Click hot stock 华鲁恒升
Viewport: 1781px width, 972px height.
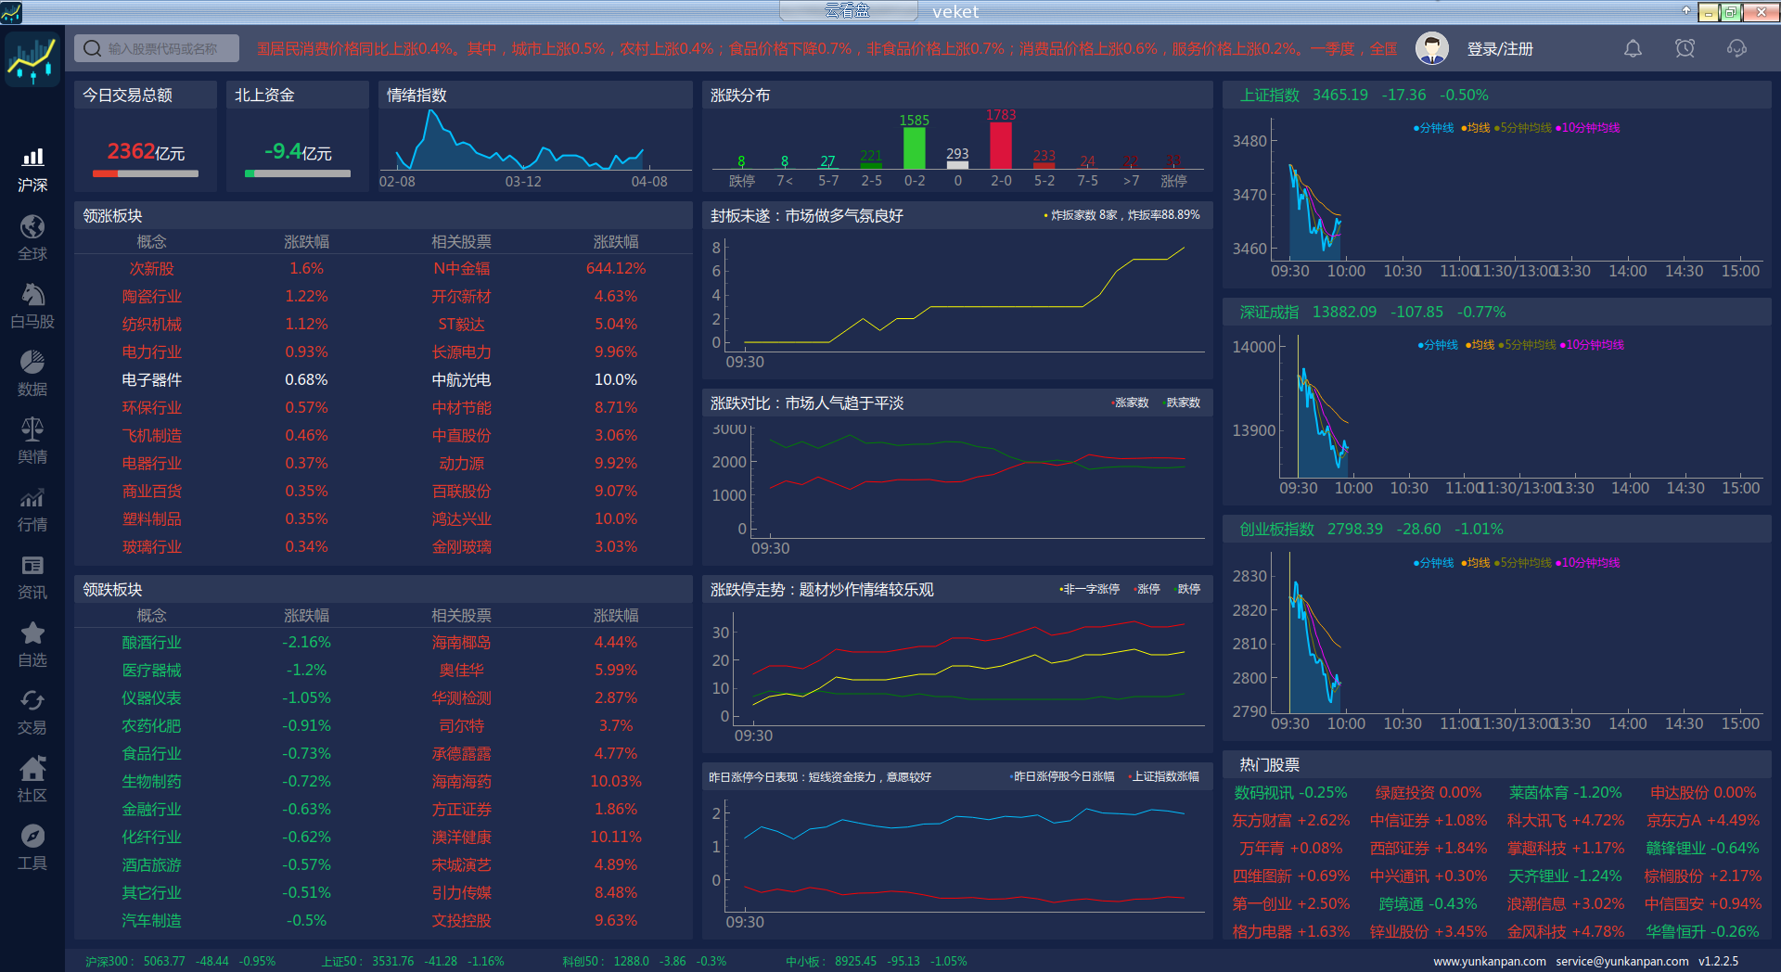(1703, 931)
